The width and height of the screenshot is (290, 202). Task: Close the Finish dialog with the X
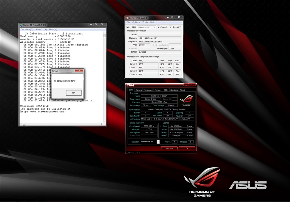tap(79, 70)
